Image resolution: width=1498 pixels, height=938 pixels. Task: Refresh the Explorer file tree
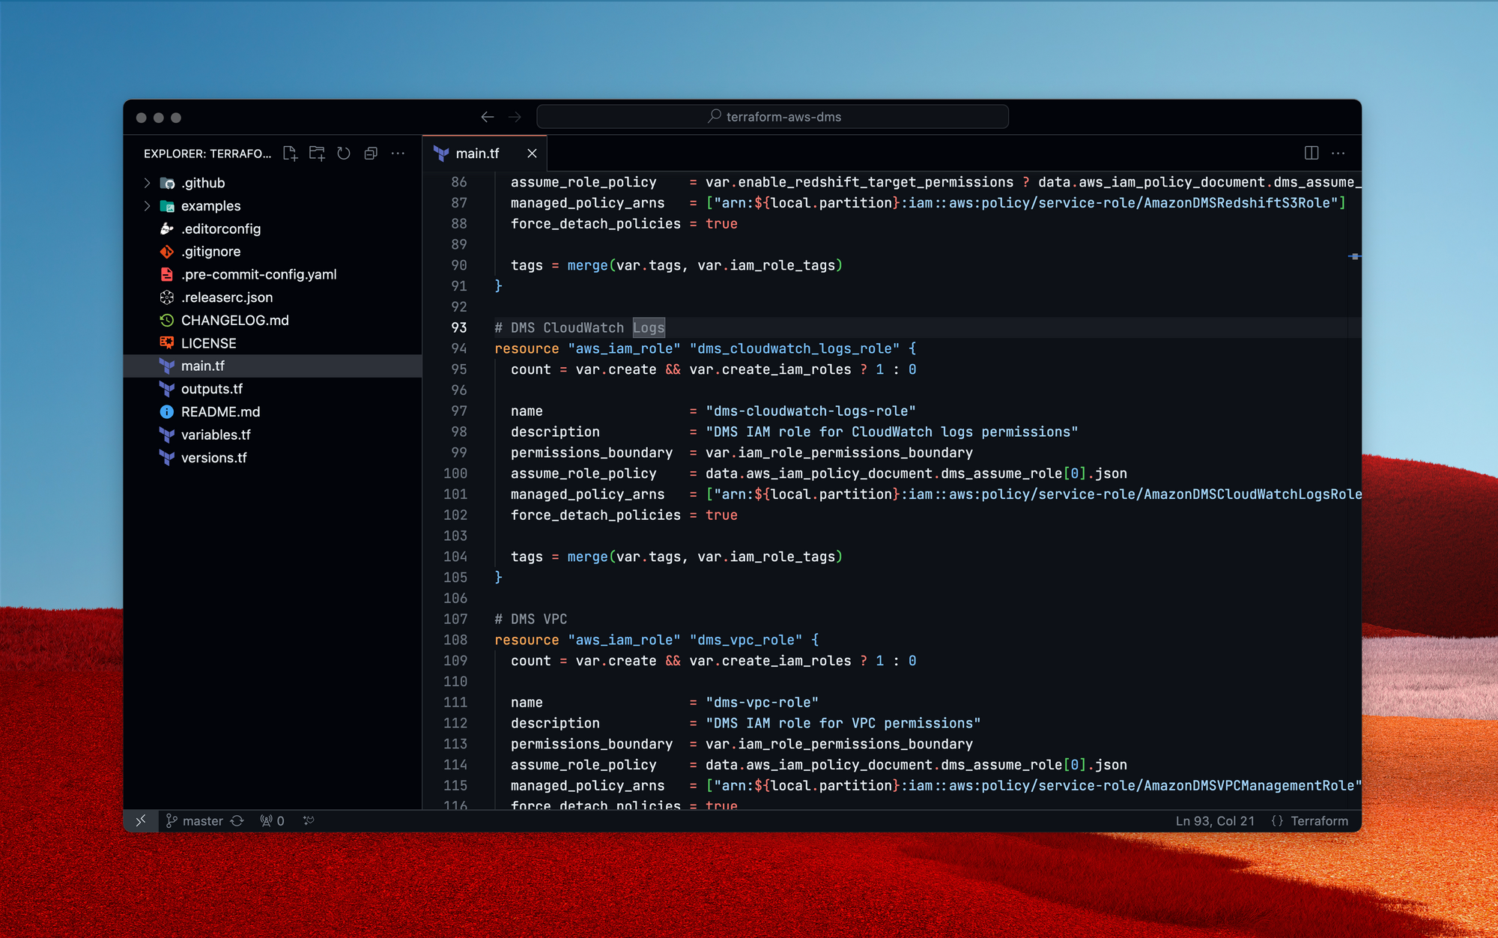point(344,154)
